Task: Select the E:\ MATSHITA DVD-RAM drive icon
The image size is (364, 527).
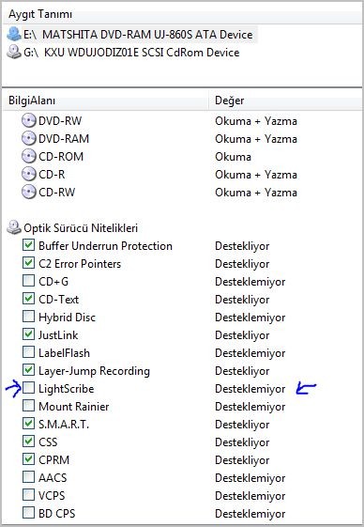Action: pyautogui.click(x=14, y=34)
